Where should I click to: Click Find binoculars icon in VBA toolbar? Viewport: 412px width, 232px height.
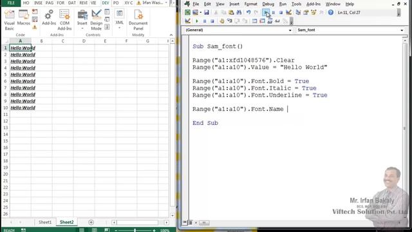[x=239, y=12]
